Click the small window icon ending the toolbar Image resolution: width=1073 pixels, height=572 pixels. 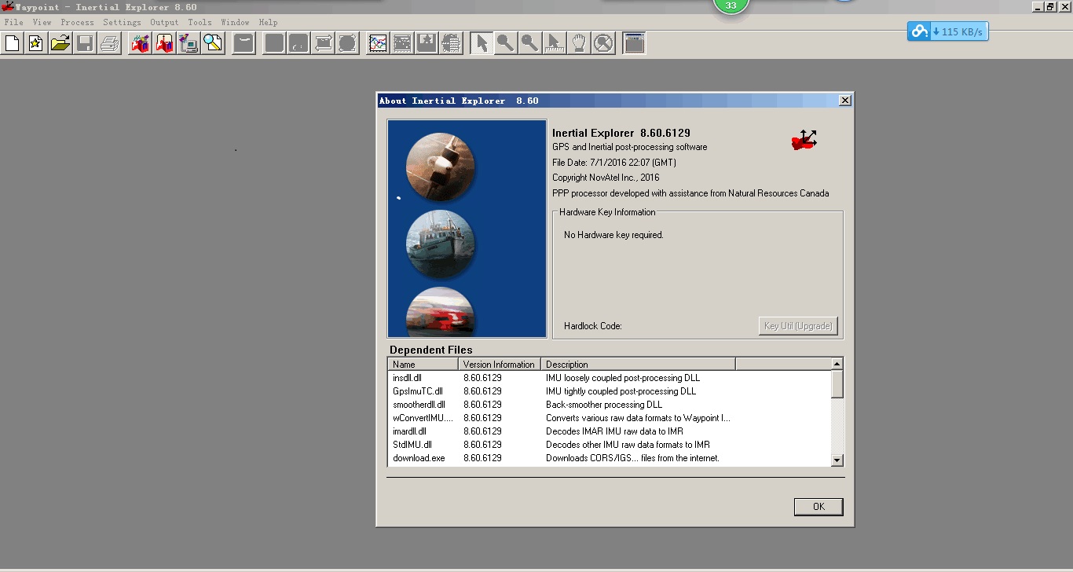(x=634, y=43)
